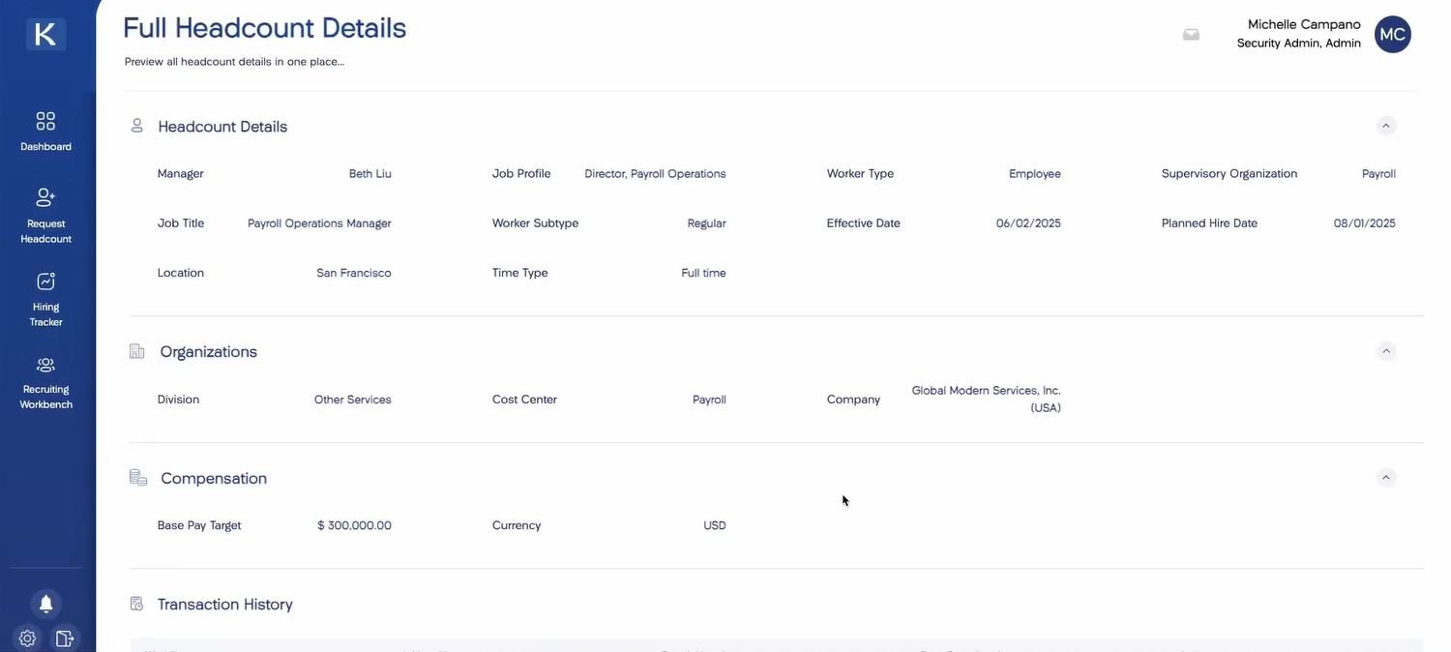Click the Transaction History heading
Screen dimensions: 1451x652
click(x=225, y=605)
